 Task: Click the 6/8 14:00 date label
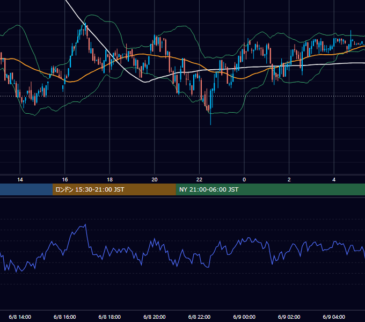pos(20,317)
